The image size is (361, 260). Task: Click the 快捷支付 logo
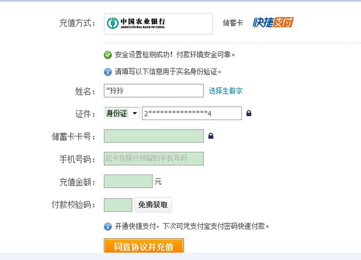tap(273, 23)
